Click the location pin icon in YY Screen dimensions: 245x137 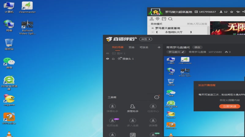point(157,19)
